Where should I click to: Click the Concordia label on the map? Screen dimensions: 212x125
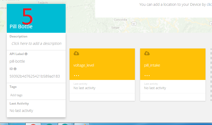(121, 20)
